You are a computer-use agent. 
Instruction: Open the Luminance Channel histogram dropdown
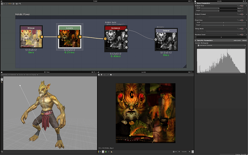[221, 45]
